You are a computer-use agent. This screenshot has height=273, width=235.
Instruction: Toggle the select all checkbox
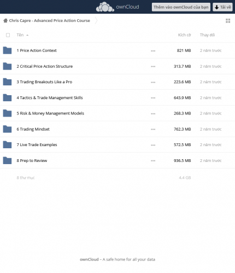point(8,35)
